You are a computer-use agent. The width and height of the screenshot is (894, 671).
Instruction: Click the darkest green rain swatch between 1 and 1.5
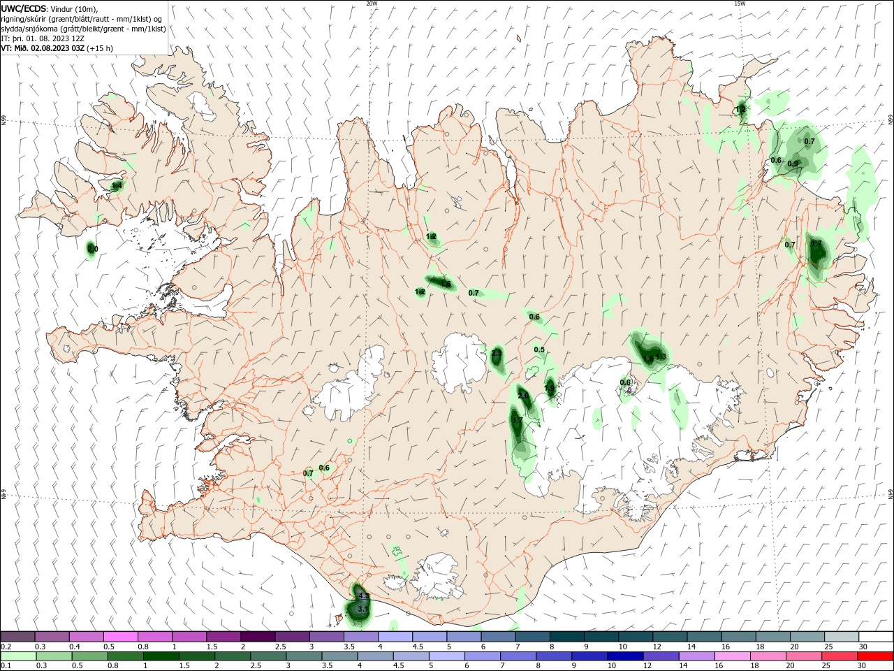pos(161,656)
